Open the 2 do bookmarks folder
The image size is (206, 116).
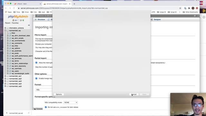click(34, 12)
